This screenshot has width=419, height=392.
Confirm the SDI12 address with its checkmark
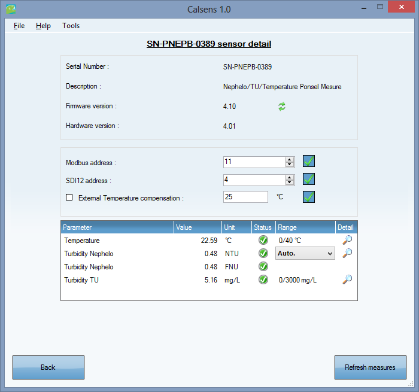tap(309, 179)
